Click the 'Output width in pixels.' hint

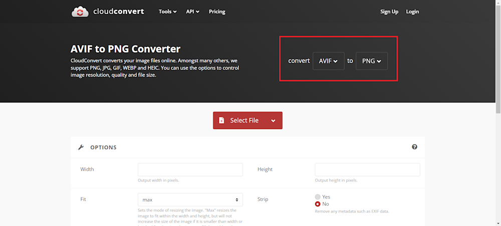point(158,180)
